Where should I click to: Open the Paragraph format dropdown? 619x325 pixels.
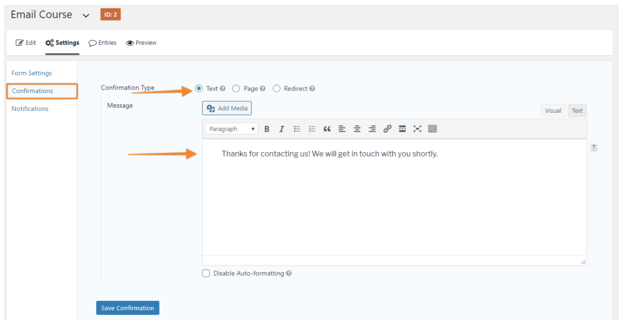(x=232, y=129)
